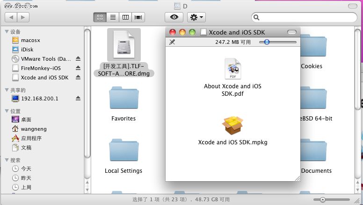
Task: Collapse the 设备 devices section
Action: click(7, 32)
